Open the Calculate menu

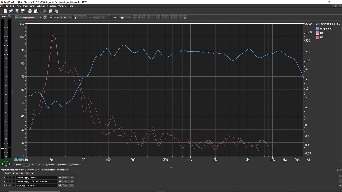point(51,6)
